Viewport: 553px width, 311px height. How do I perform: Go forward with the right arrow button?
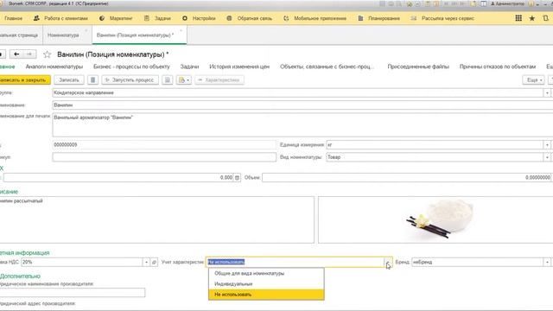tap(29, 54)
